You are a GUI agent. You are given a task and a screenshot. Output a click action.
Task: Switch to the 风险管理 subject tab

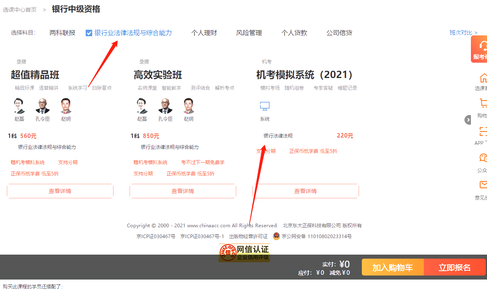point(249,33)
